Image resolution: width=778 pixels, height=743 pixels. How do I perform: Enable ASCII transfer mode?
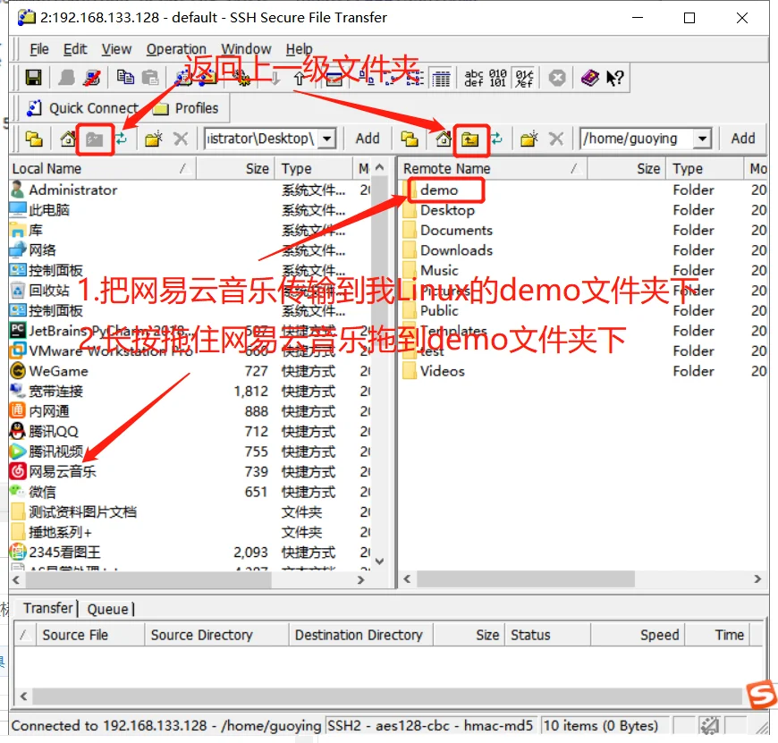473,78
